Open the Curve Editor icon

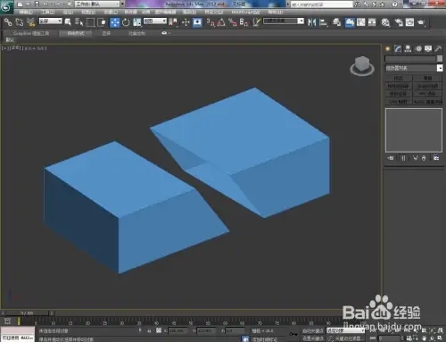(361, 22)
